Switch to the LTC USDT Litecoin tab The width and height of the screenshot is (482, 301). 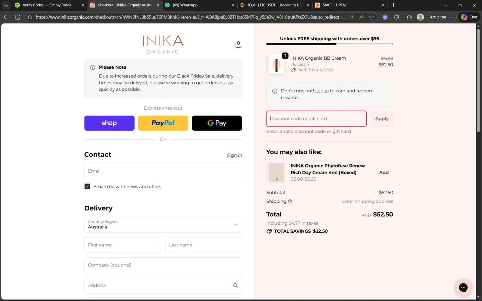(275, 5)
